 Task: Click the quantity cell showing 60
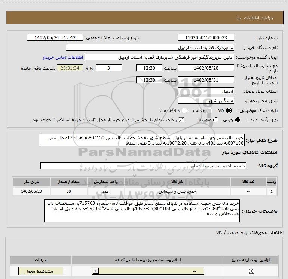pyautogui.click(x=68, y=191)
